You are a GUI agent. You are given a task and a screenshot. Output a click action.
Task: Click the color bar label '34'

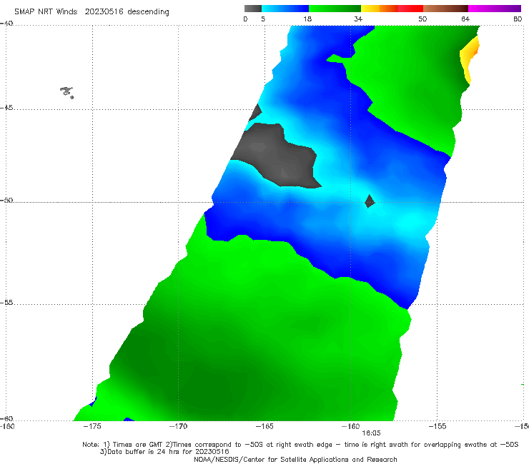tap(358, 19)
